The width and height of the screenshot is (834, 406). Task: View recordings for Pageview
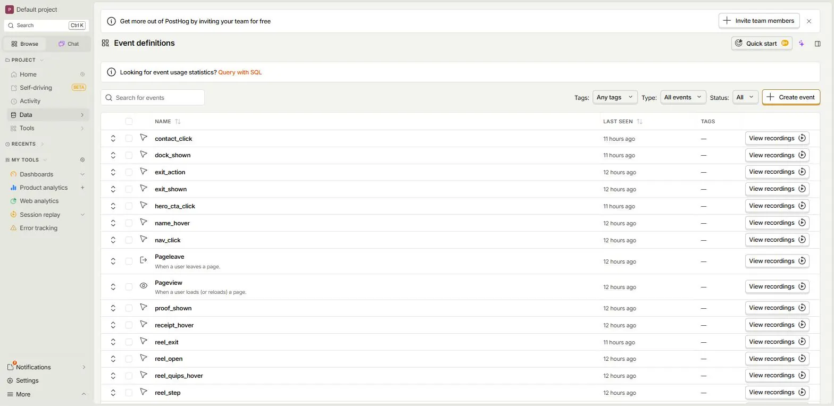pyautogui.click(x=777, y=286)
